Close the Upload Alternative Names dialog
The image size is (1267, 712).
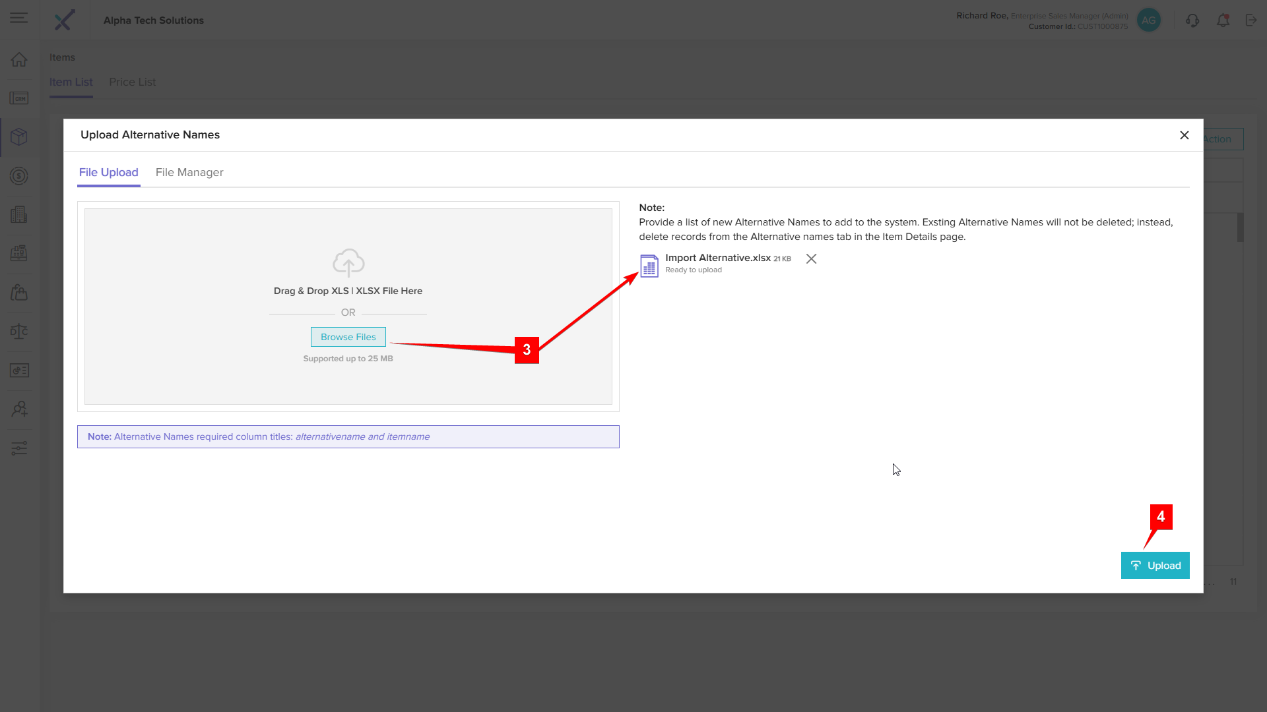click(x=1184, y=135)
